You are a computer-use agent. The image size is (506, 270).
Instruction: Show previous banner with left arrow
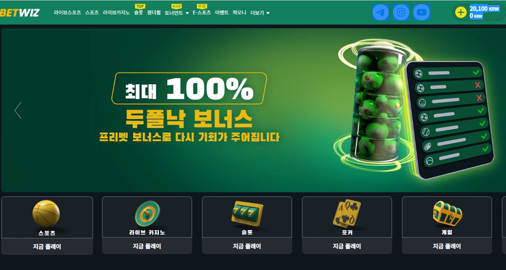click(x=18, y=110)
